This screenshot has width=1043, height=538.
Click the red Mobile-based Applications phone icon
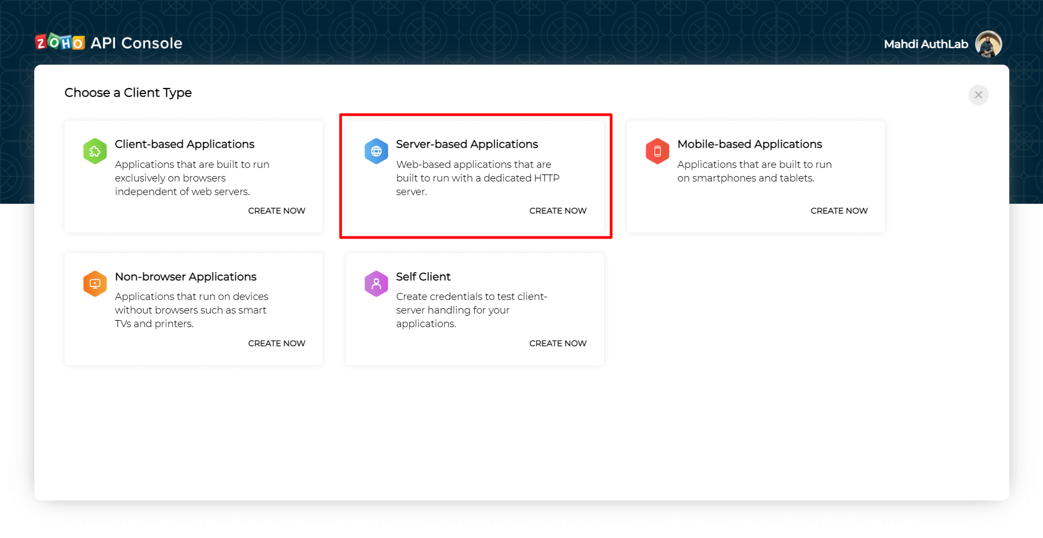[657, 151]
